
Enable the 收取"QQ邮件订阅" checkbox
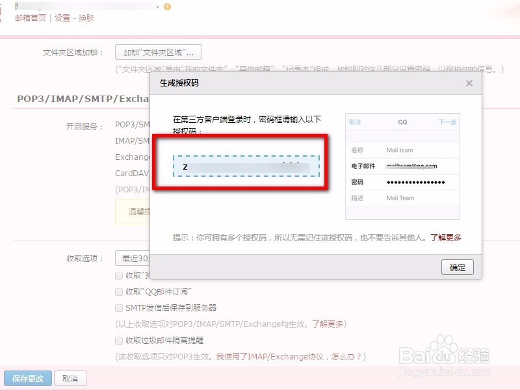pyautogui.click(x=118, y=291)
